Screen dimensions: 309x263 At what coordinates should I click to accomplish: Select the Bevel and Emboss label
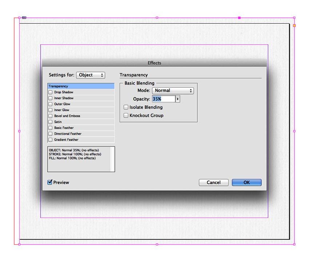pos(67,116)
